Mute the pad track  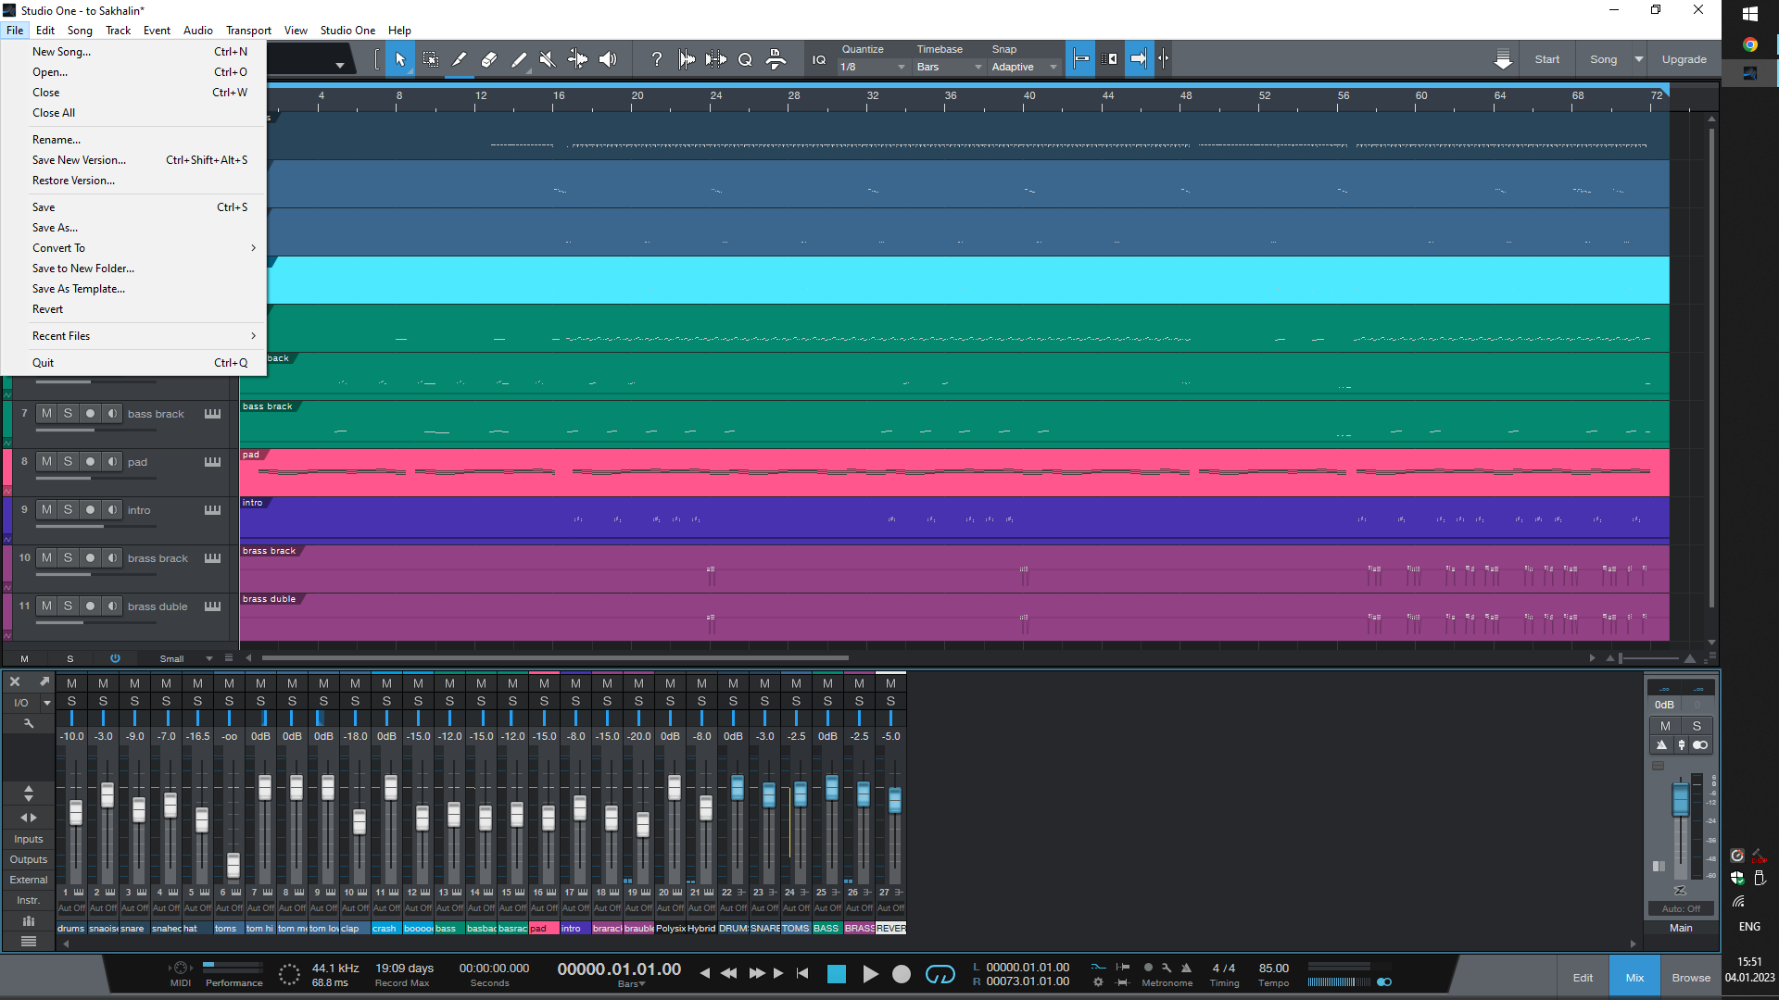pos(46,461)
